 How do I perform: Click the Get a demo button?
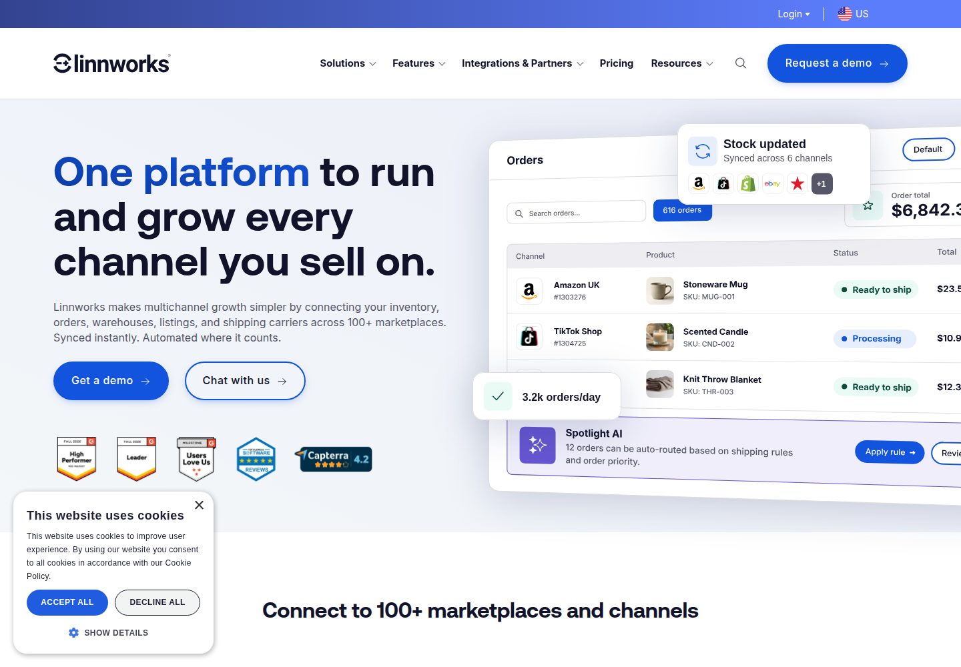[x=111, y=381]
